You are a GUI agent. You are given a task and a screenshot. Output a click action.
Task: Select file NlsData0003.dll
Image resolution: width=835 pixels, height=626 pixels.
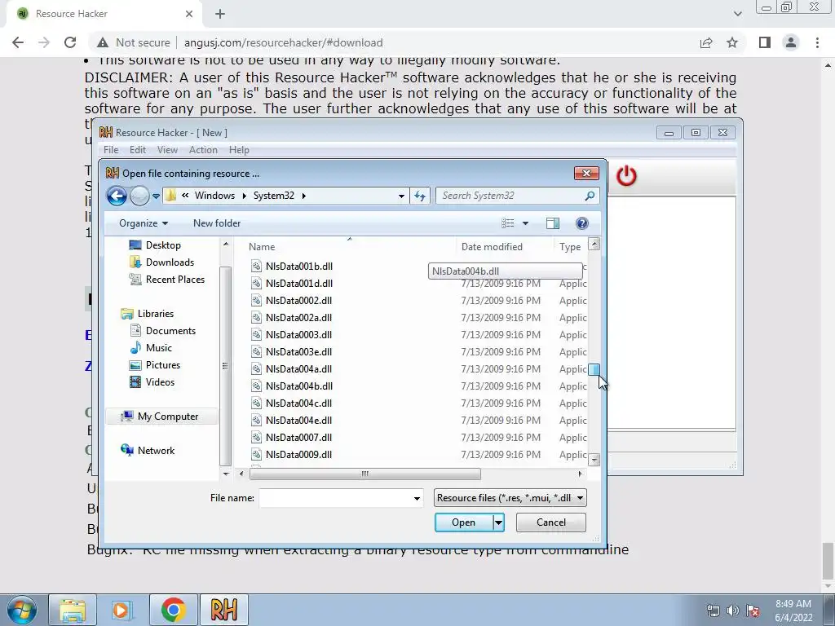click(298, 334)
